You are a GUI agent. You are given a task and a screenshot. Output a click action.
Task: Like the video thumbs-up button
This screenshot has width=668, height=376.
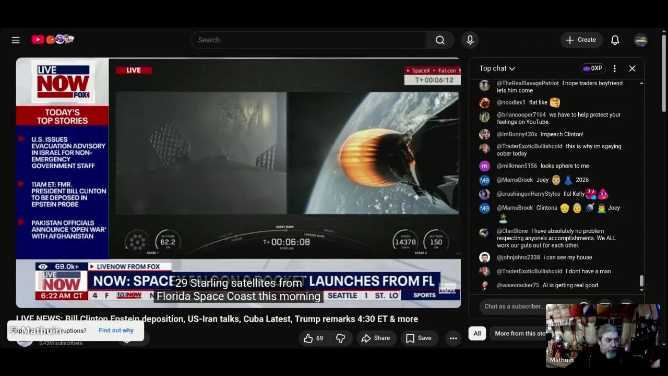(313, 338)
